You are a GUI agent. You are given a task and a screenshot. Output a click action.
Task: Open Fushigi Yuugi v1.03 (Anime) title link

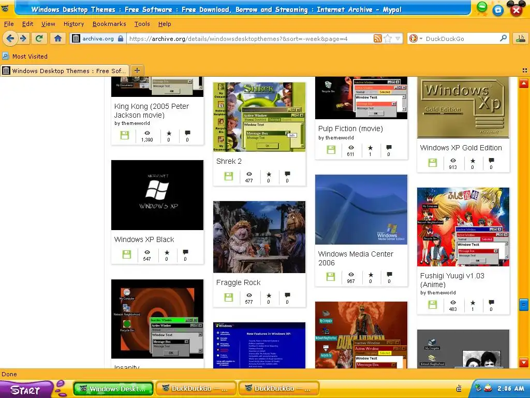click(x=452, y=280)
